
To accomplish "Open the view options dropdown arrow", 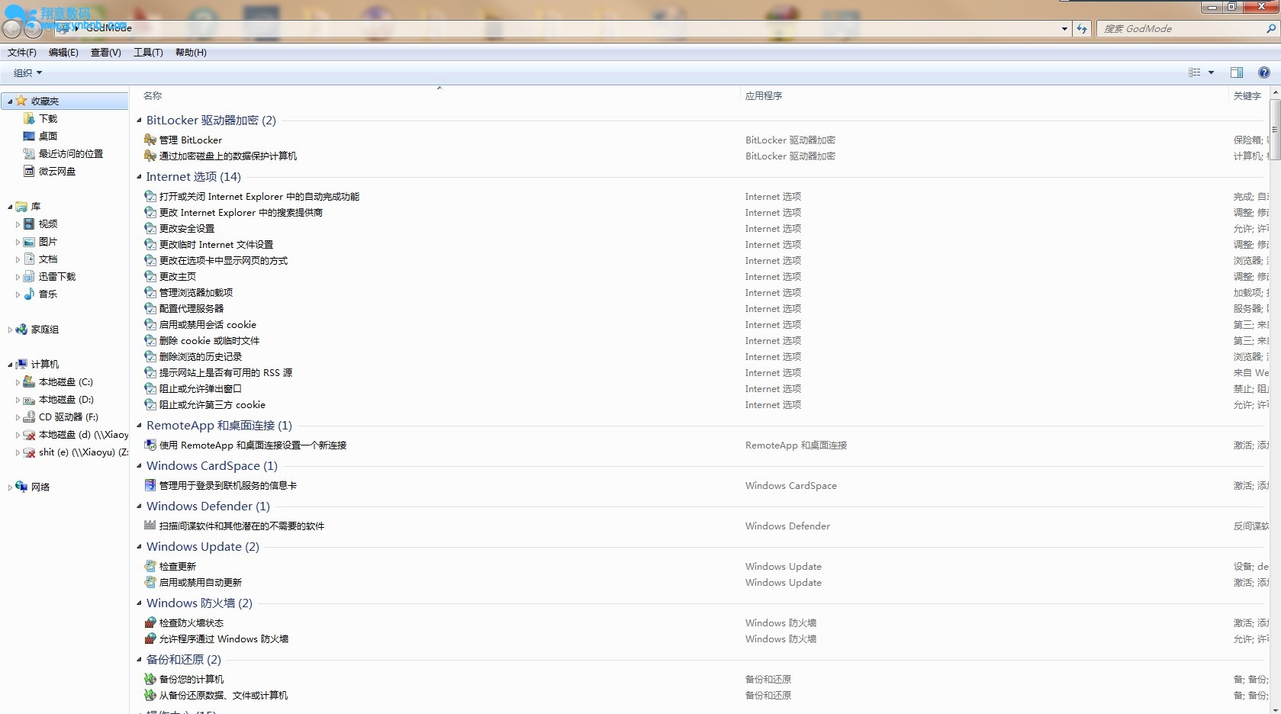I will [x=1211, y=72].
